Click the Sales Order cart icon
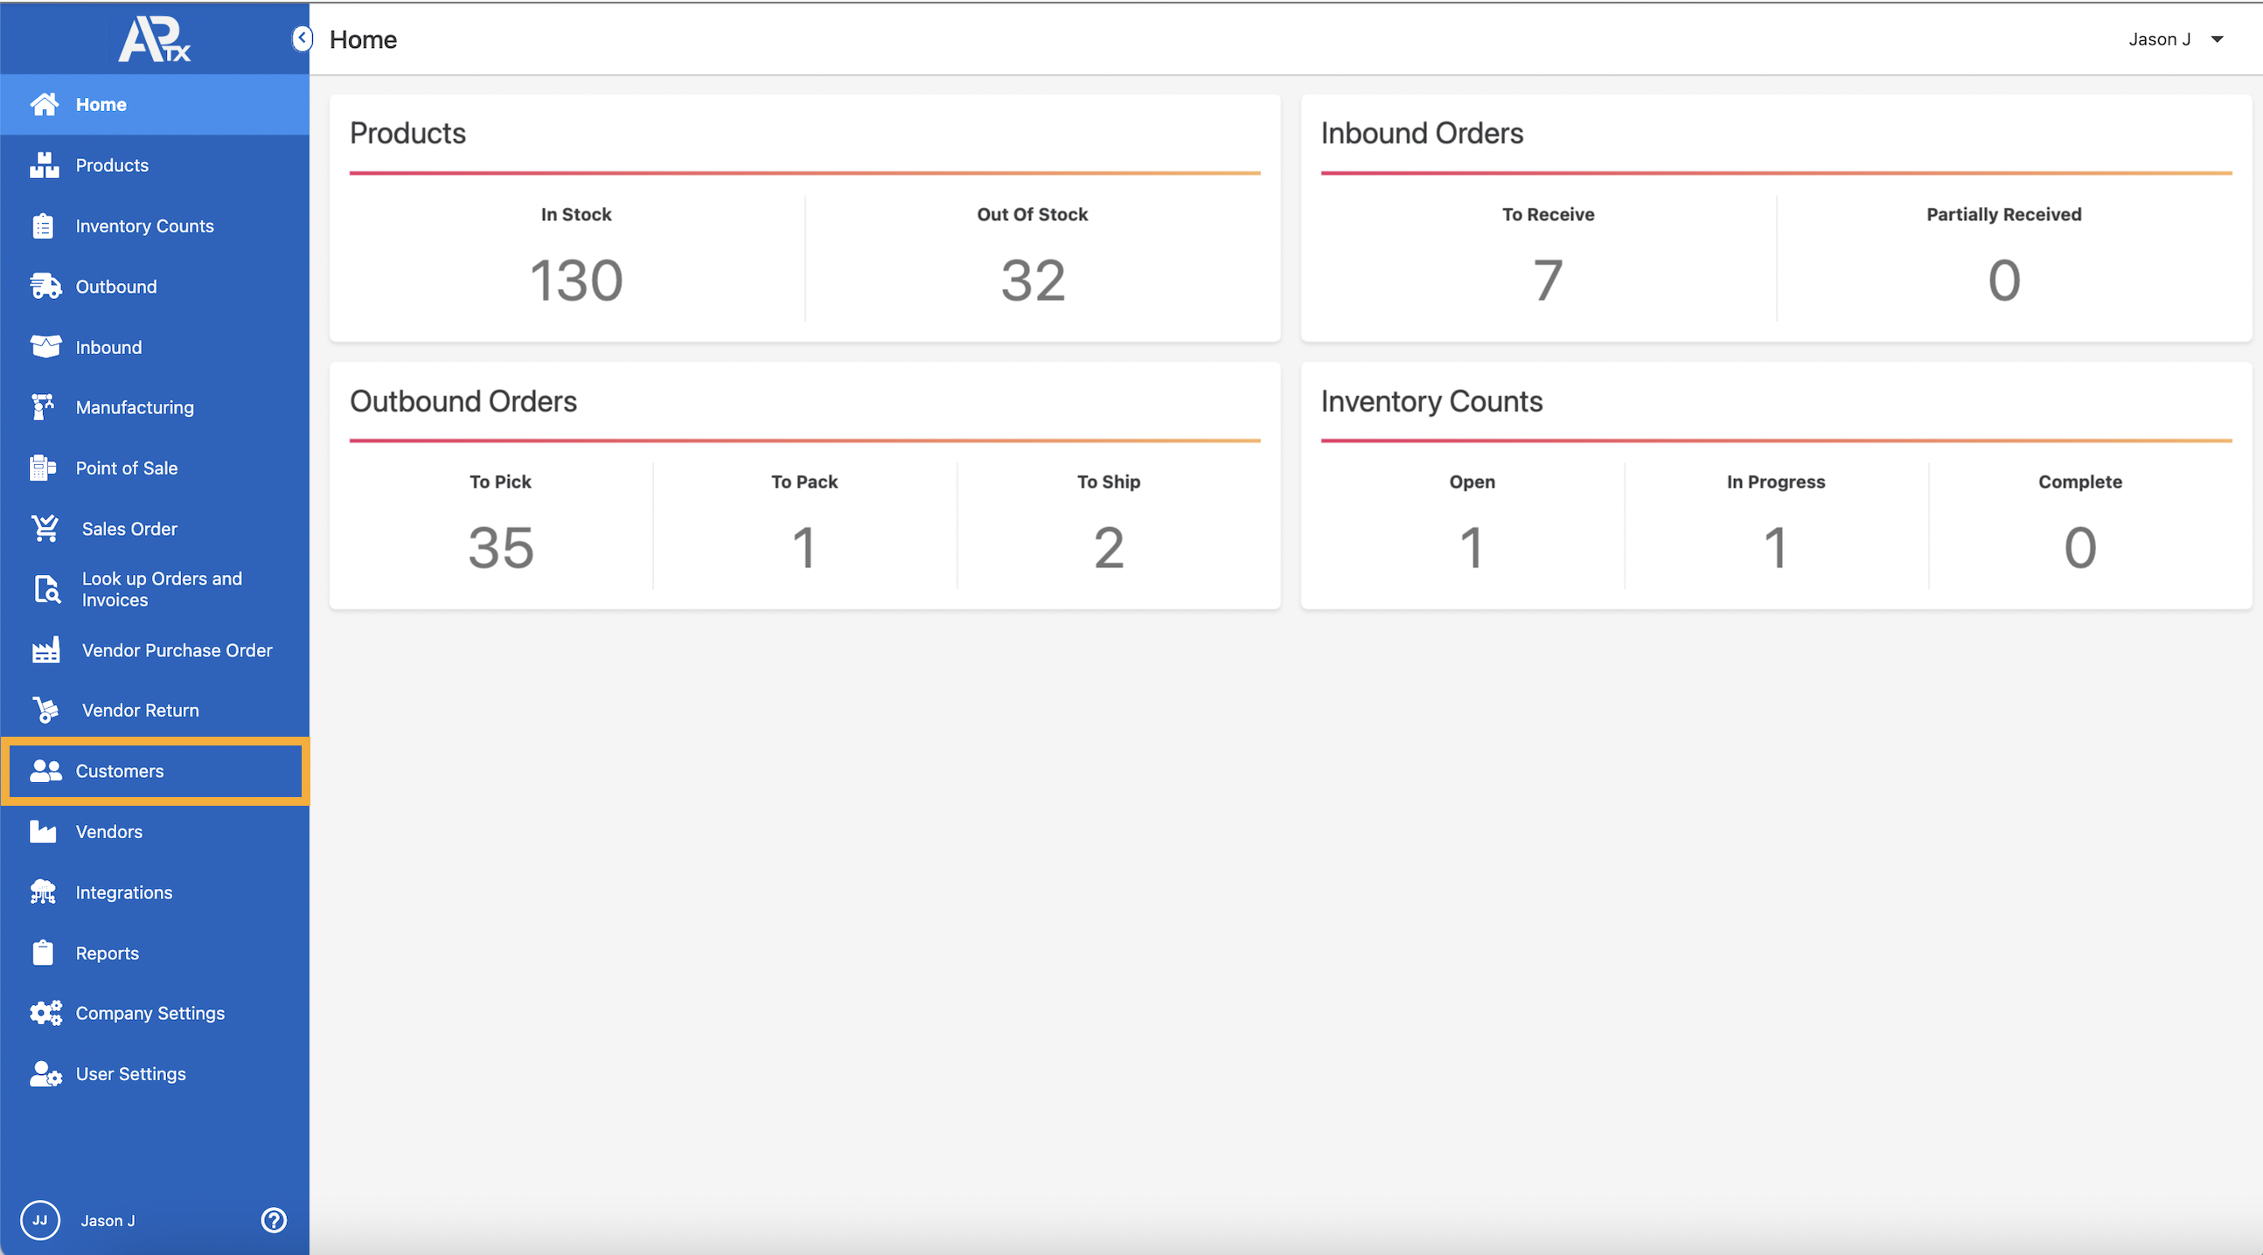Screen dimensions: 2263x1255 45,529
